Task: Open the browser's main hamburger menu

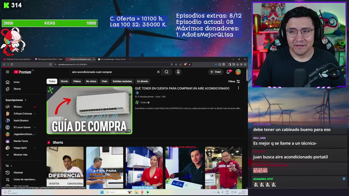Action: (x=245, y=64)
